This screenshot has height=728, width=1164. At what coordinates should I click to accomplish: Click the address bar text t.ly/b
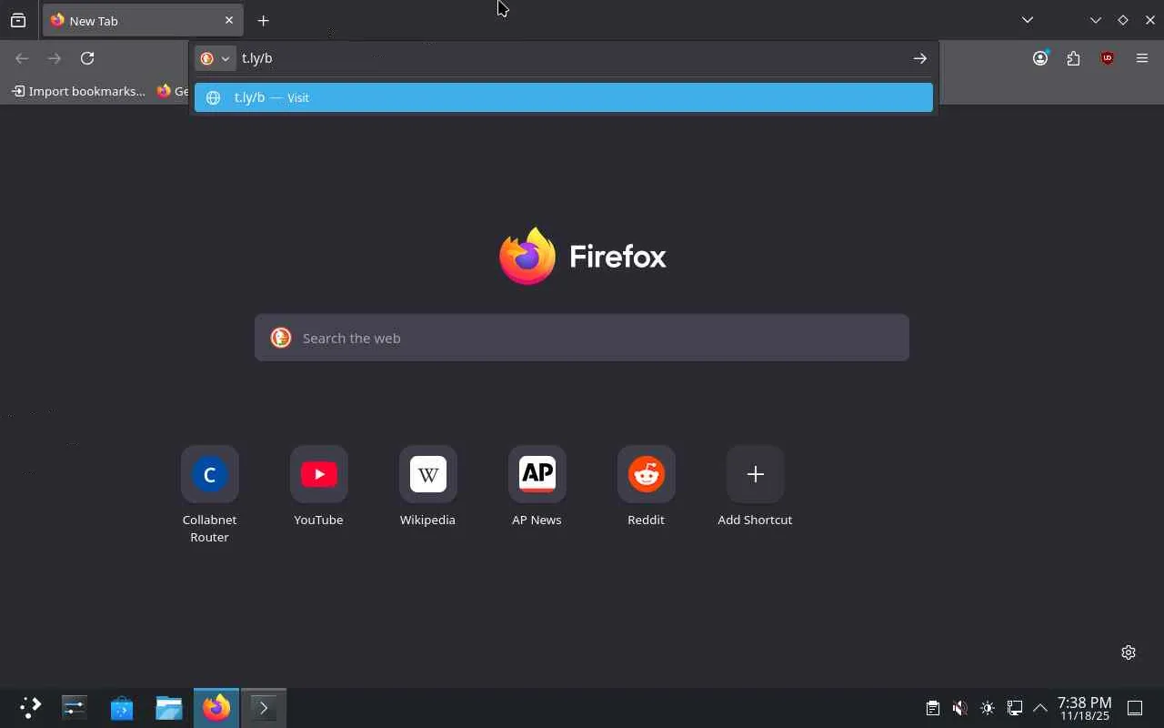coord(257,58)
